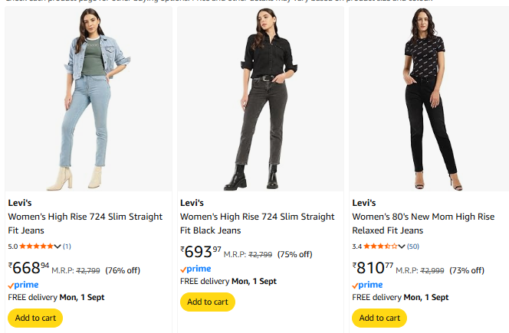Add the ₹693 black jeans to cart

pyautogui.click(x=207, y=302)
